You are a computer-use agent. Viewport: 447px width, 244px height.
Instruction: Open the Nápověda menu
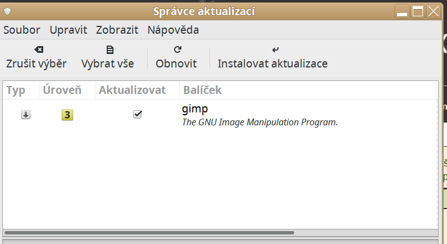(173, 30)
